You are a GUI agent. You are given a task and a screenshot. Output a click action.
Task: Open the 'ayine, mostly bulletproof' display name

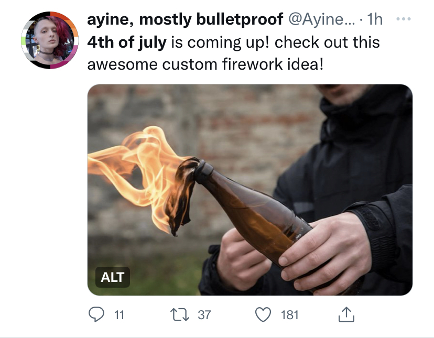(185, 19)
